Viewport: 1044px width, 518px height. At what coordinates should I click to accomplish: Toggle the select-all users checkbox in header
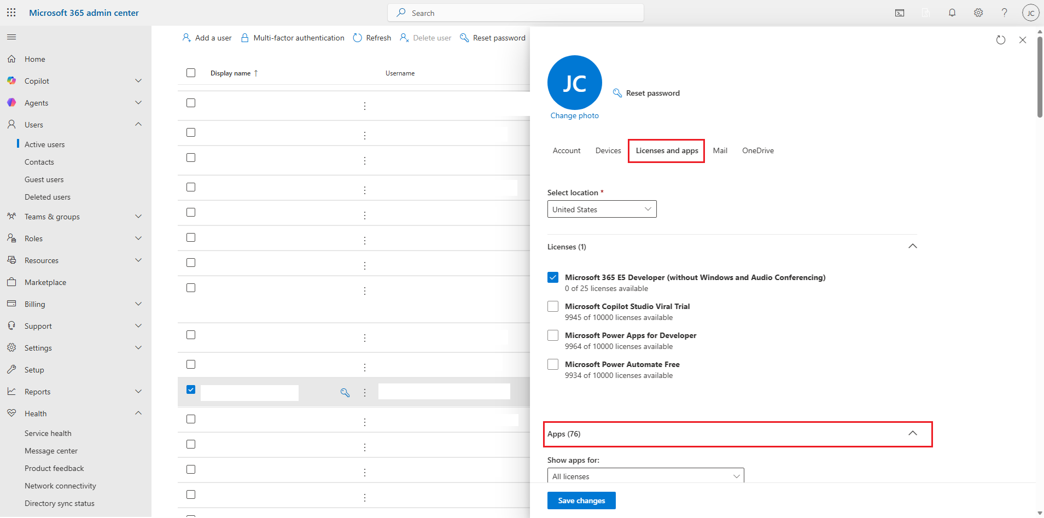[x=191, y=73]
